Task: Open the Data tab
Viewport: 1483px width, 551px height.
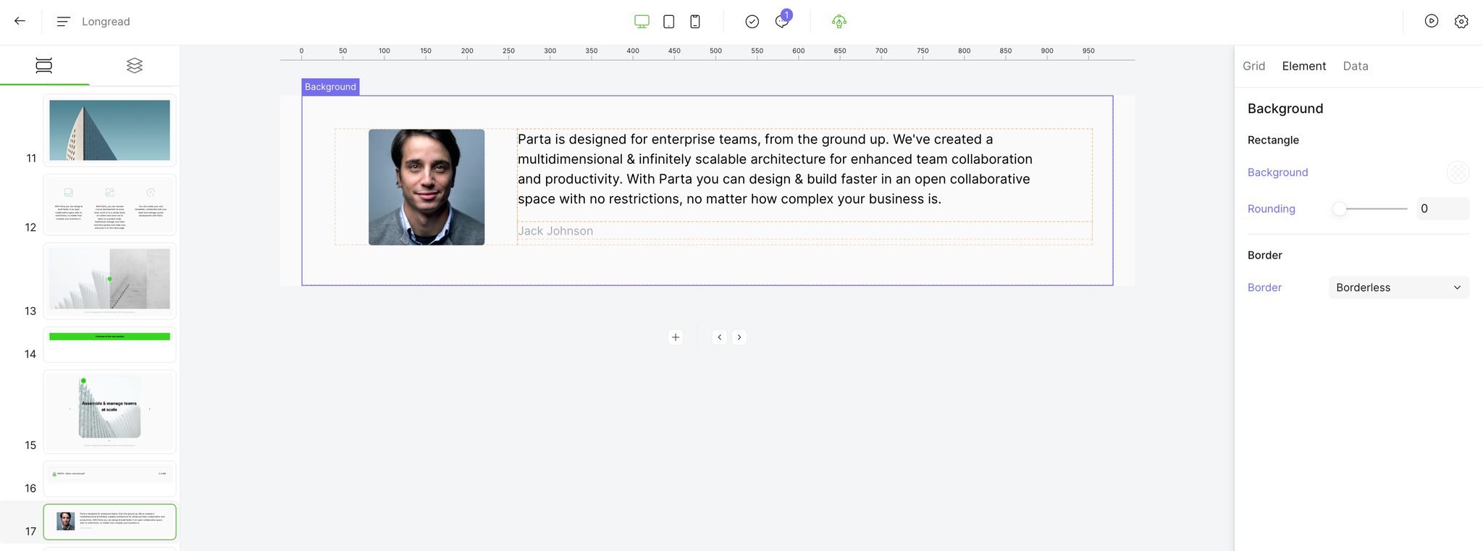Action: [1355, 66]
